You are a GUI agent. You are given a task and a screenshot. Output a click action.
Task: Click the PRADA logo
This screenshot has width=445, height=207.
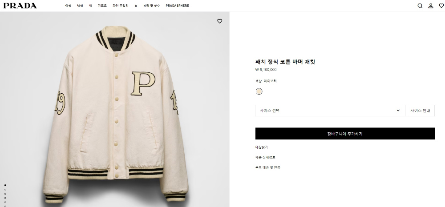tap(20, 6)
